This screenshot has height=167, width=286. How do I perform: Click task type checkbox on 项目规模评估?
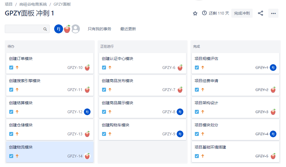[197, 68]
